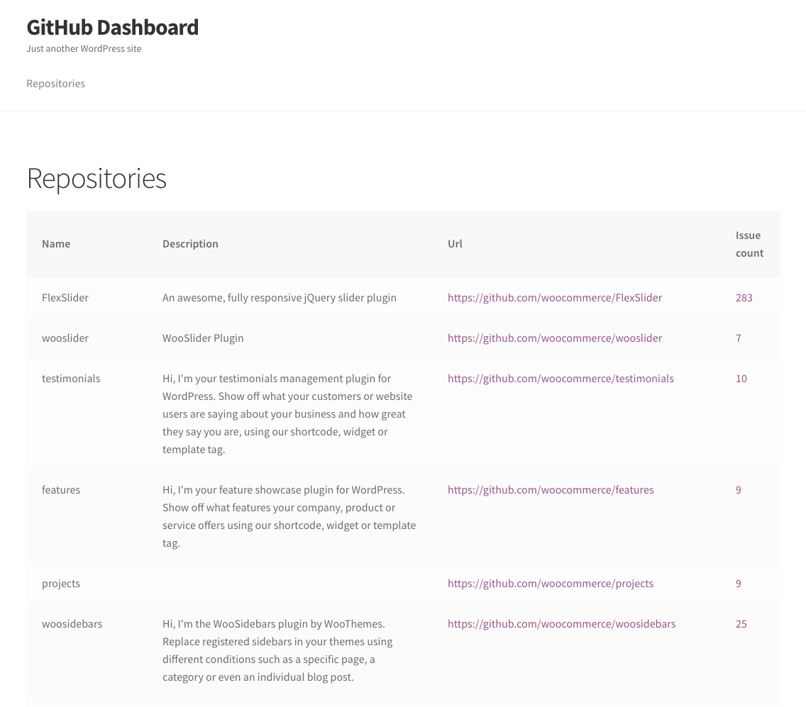Open the Repositories navigation menu item
The image size is (806, 707).
pyautogui.click(x=55, y=83)
